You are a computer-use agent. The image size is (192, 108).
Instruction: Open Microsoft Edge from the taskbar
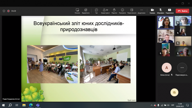(x=31, y=105)
